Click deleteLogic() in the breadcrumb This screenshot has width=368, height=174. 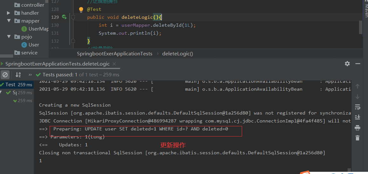(x=177, y=54)
